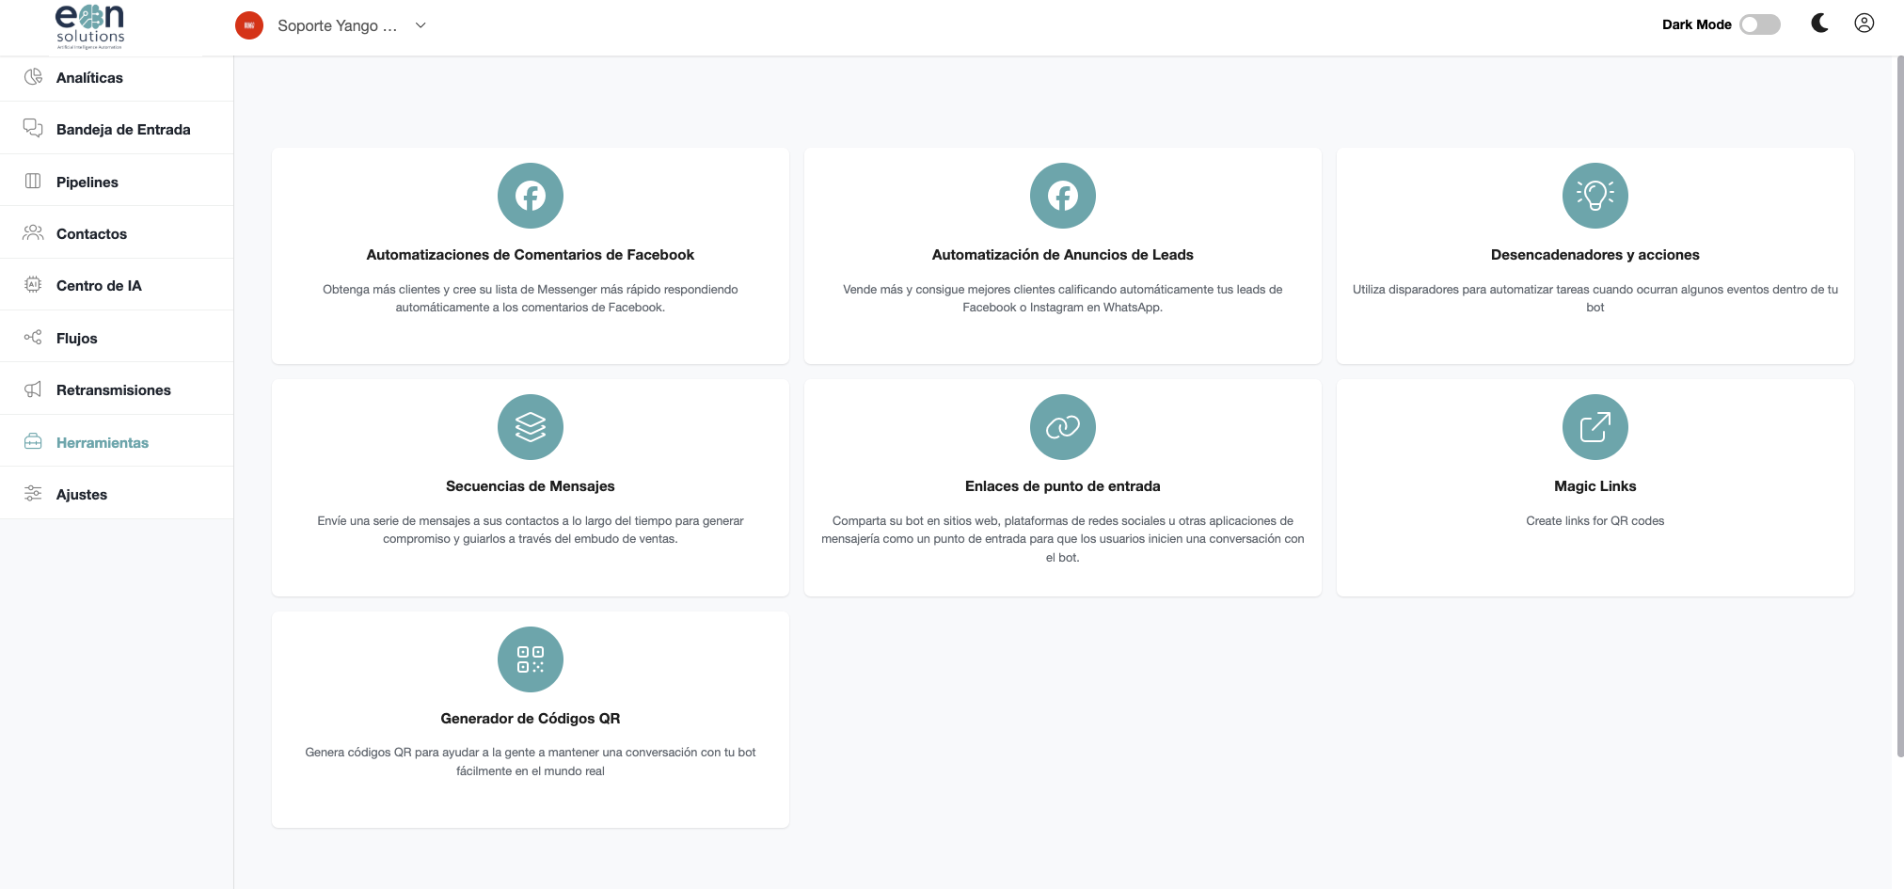
Task: Open Automatizaciones de Comentarios de Facebook title
Action: tap(531, 255)
